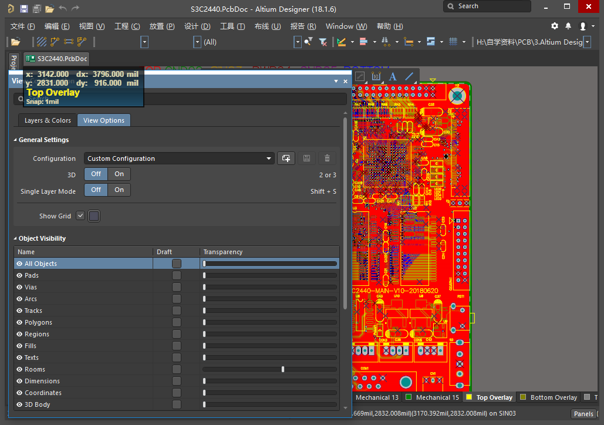Select the differential pair routing icon

(x=69, y=42)
